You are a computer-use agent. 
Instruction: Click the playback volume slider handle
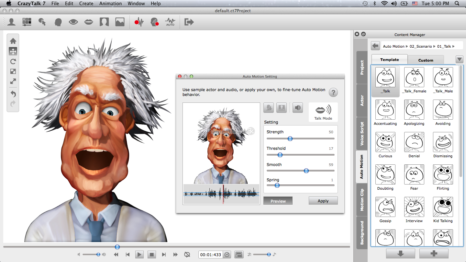[x=98, y=255]
